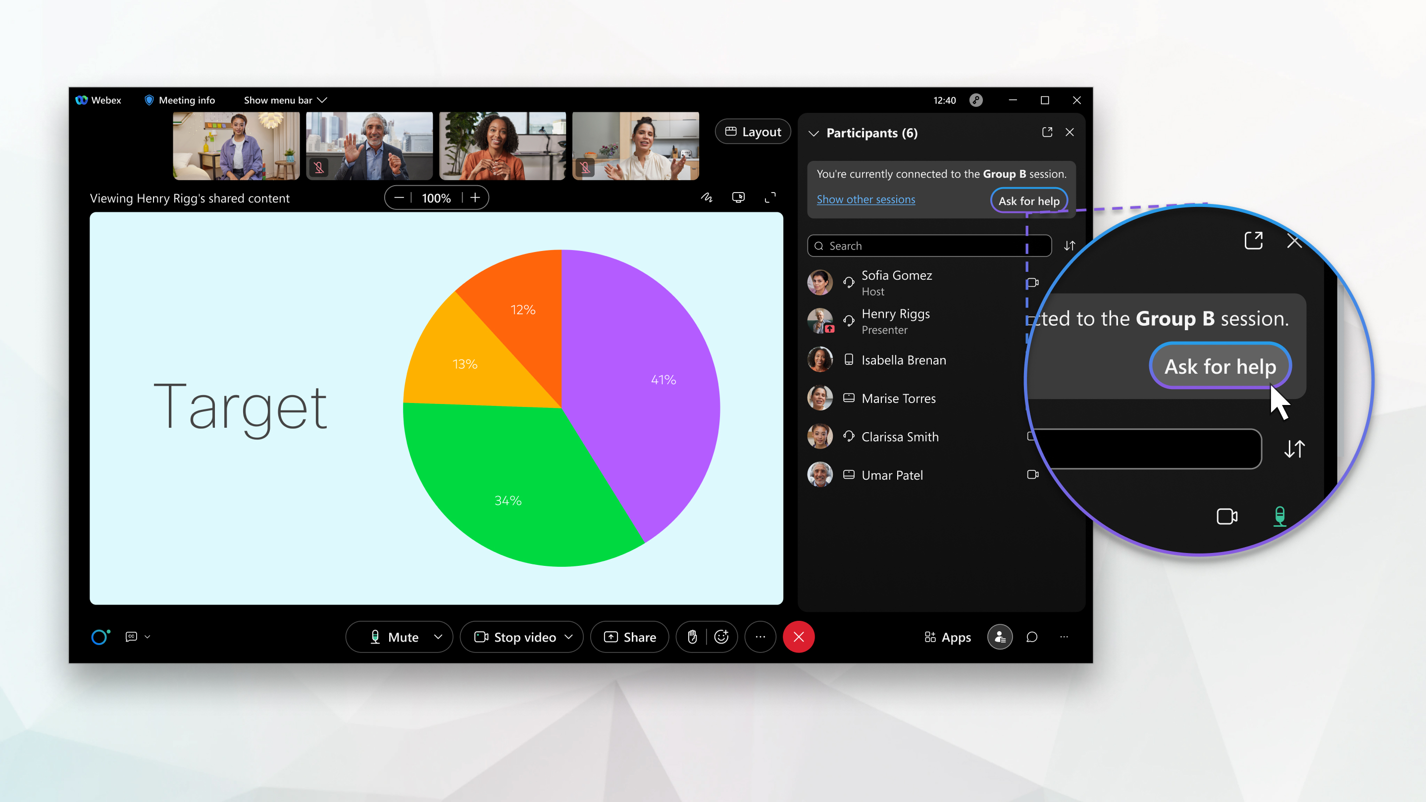Toggle camera status for Umar Patel
This screenshot has width=1426, height=802.
1032,475
